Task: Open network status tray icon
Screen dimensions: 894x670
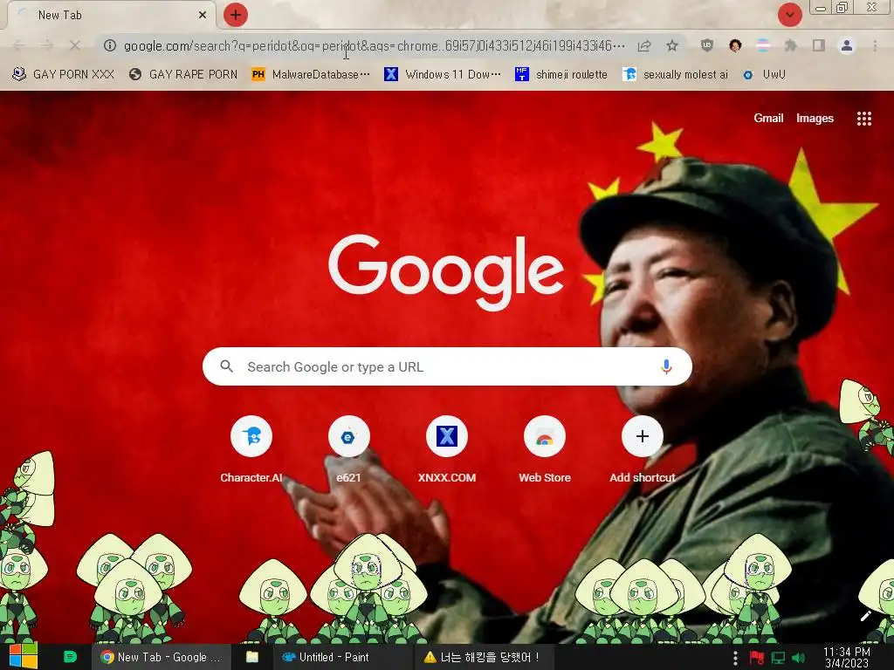Action: tap(778, 658)
